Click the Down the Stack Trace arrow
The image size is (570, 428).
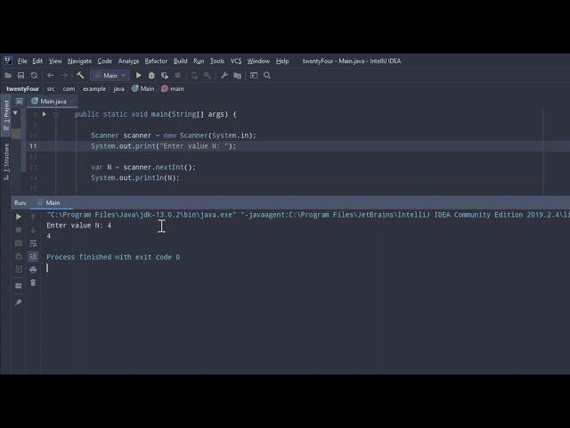[x=33, y=230]
